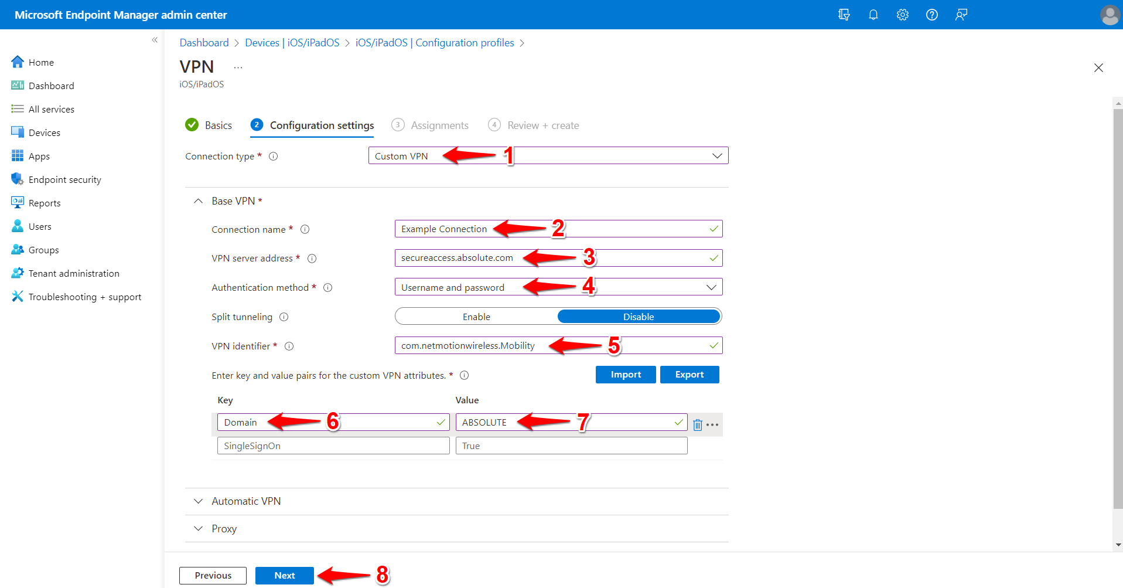Viewport: 1123px width, 588px height.
Task: Click the Export button
Action: pos(689,375)
